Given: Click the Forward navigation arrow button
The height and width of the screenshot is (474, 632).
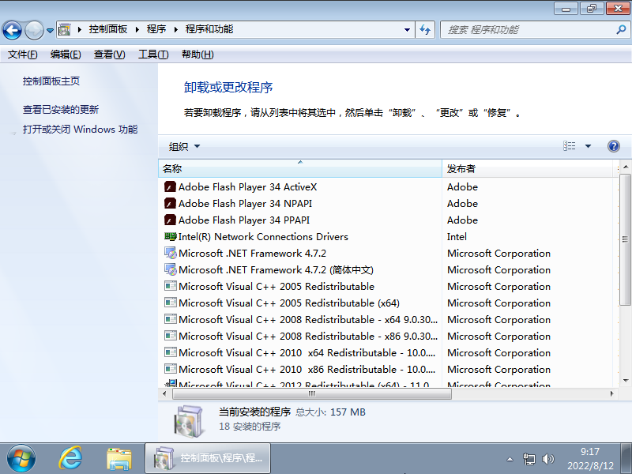Looking at the screenshot, I should (x=34, y=30).
